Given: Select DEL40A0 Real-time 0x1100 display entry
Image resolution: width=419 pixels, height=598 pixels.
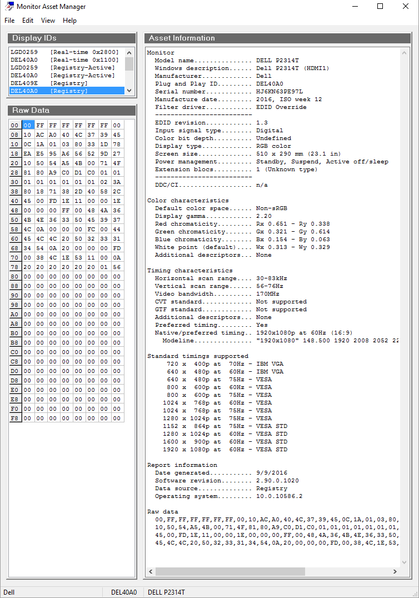Looking at the screenshot, I should [x=64, y=59].
